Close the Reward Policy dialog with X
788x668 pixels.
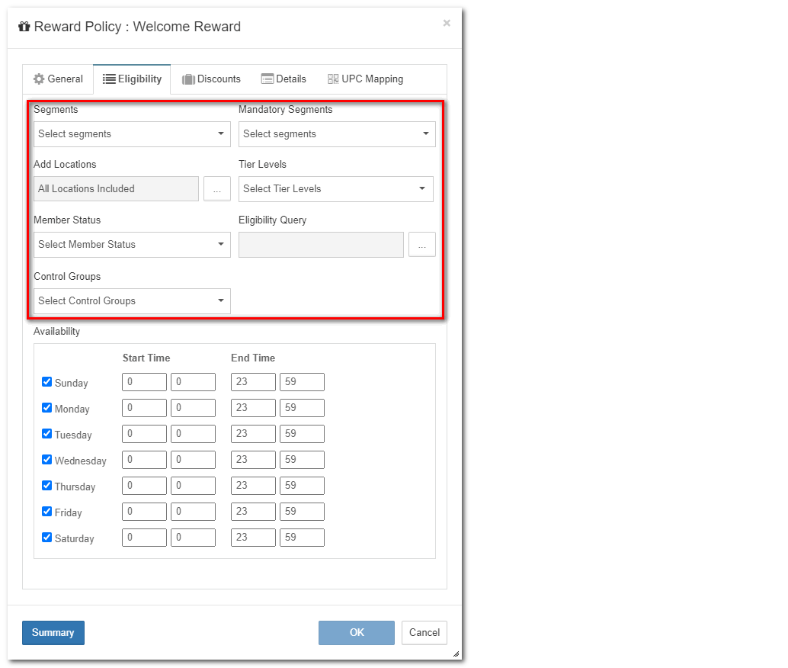(447, 24)
